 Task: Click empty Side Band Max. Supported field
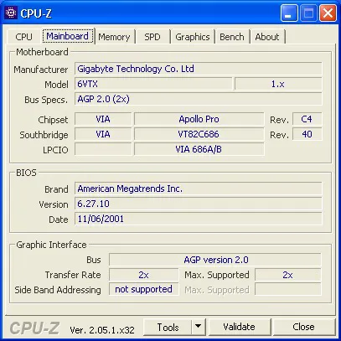click(x=288, y=289)
